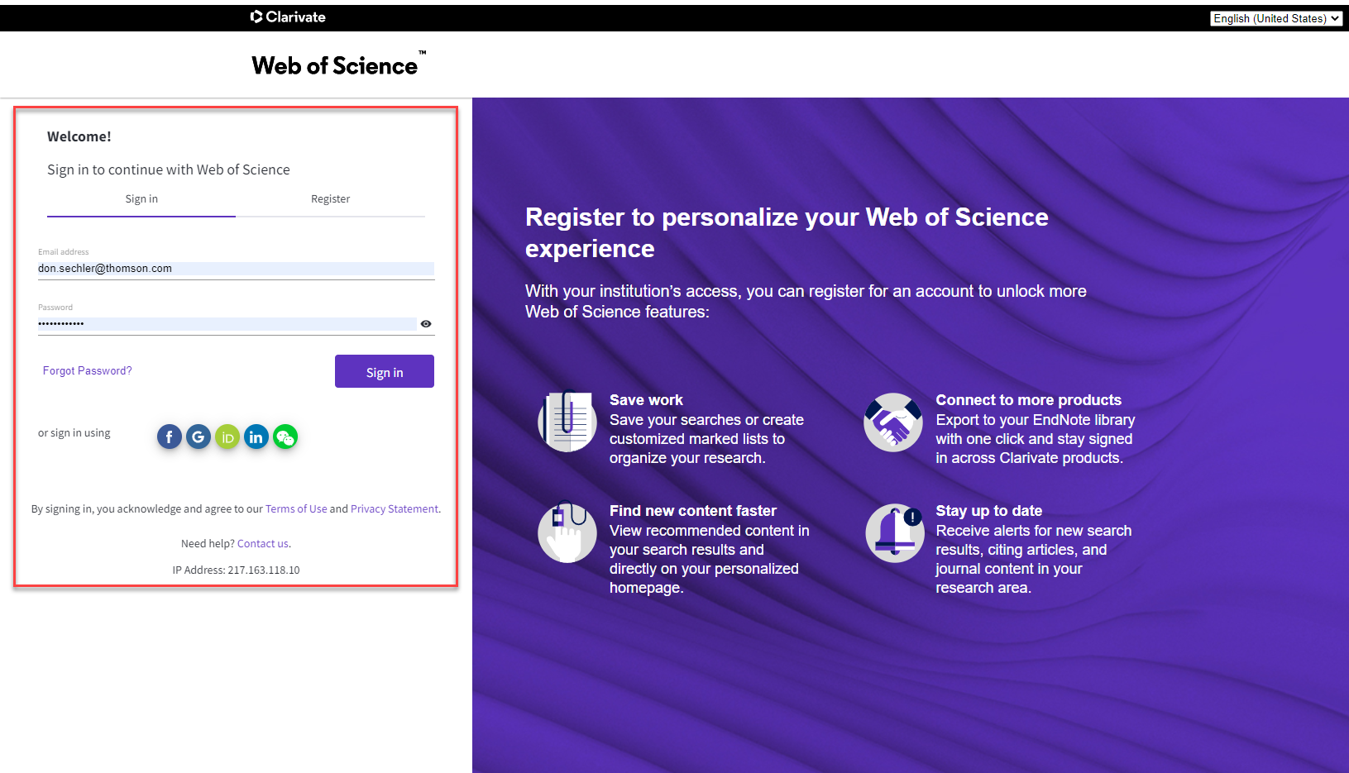Click inside the Email address field

click(236, 268)
